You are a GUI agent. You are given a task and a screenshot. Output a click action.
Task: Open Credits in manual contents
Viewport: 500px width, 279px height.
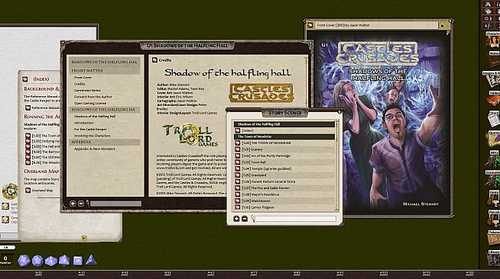[80, 84]
